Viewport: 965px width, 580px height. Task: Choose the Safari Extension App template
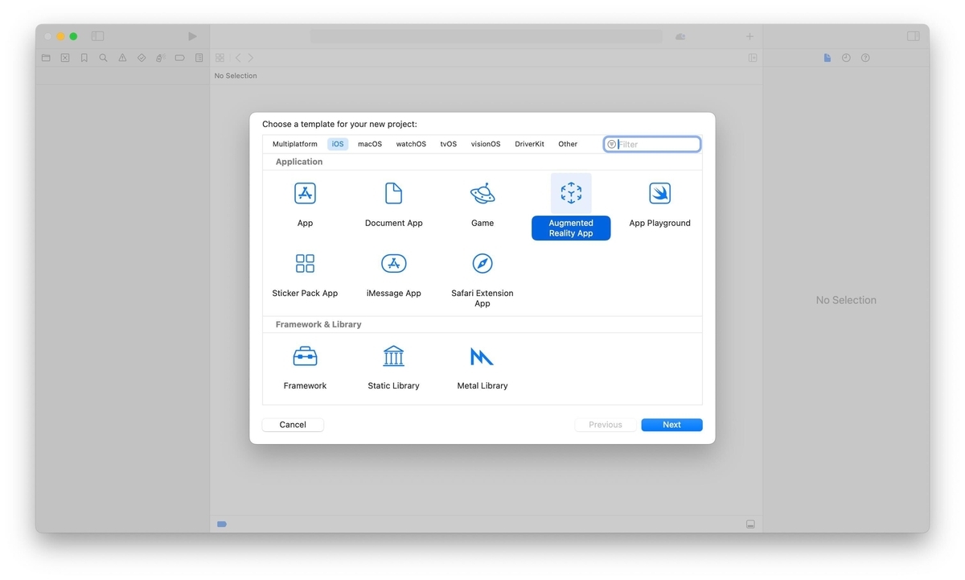pyautogui.click(x=482, y=264)
